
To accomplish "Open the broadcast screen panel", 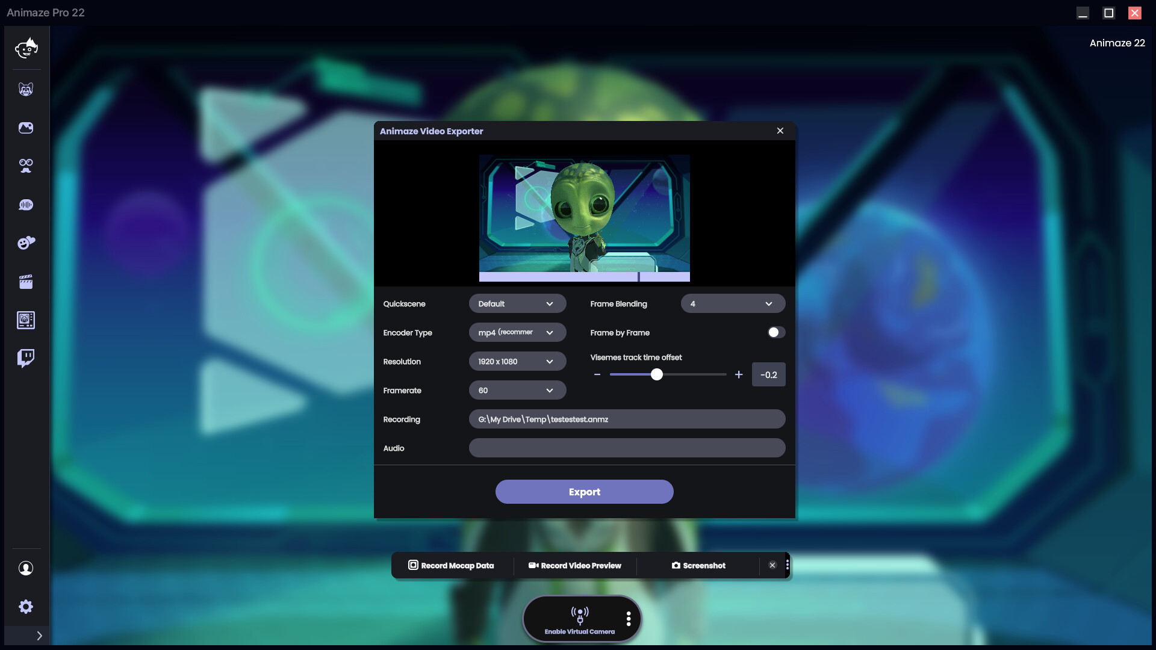I will [x=26, y=320].
